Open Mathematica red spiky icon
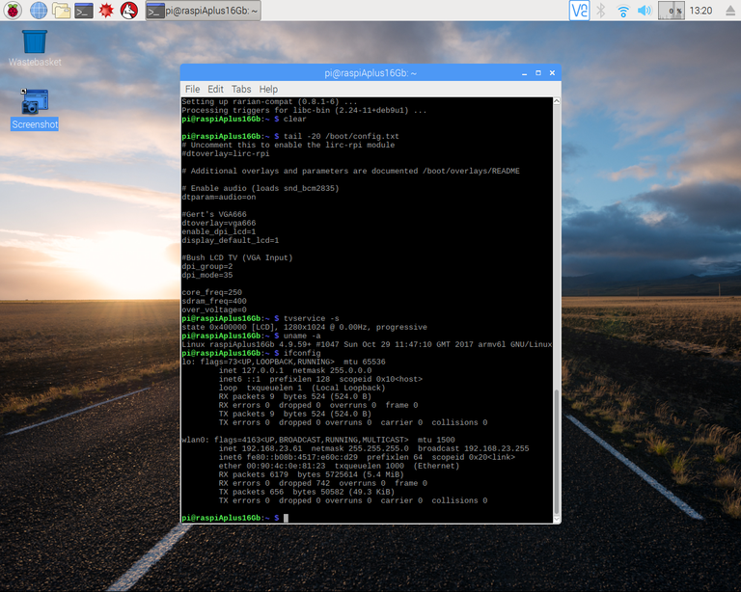Image resolution: width=741 pixels, height=592 pixels. pos(106,11)
